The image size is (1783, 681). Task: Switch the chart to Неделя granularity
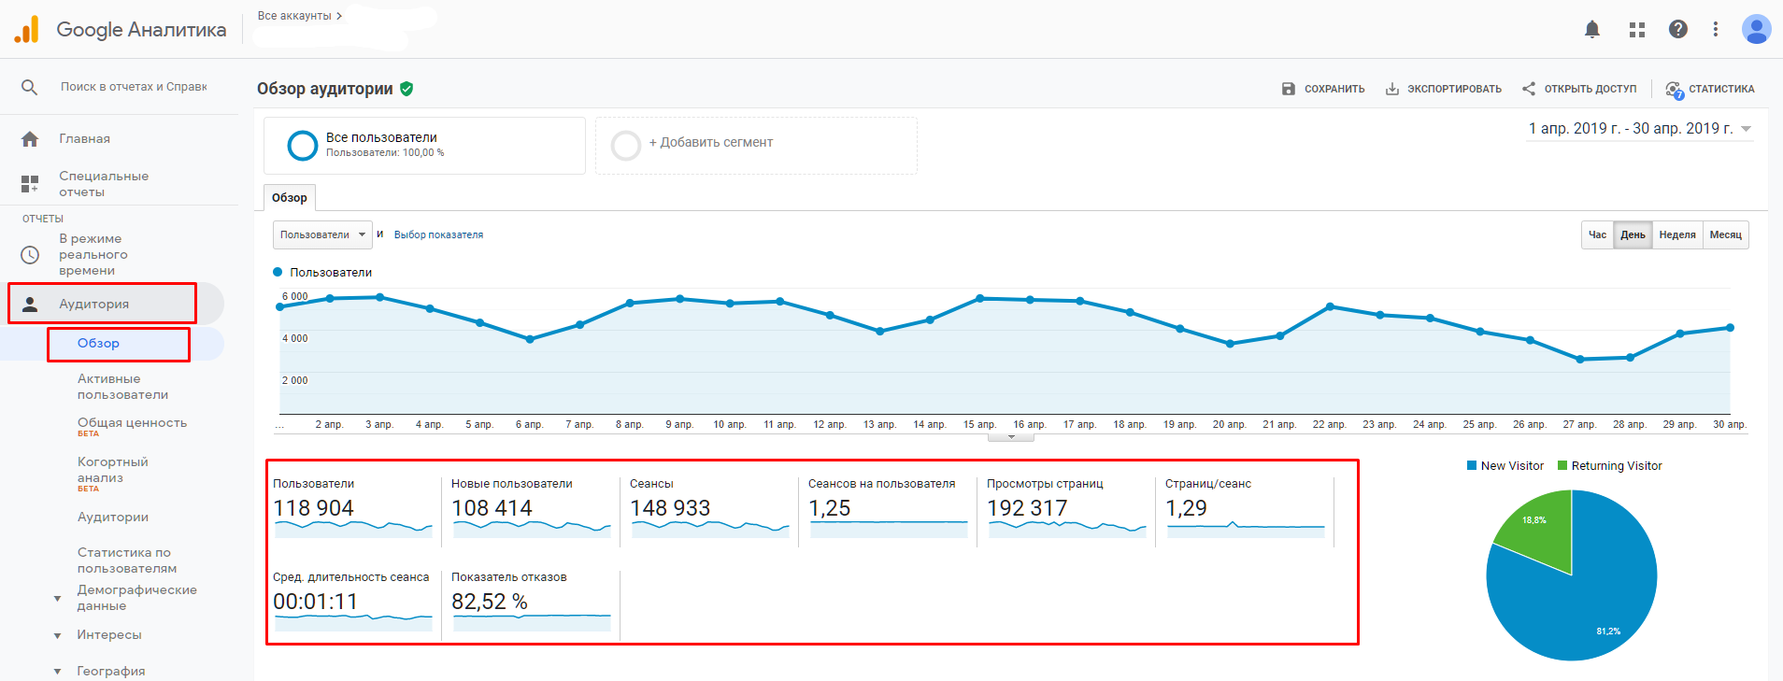click(x=1676, y=235)
